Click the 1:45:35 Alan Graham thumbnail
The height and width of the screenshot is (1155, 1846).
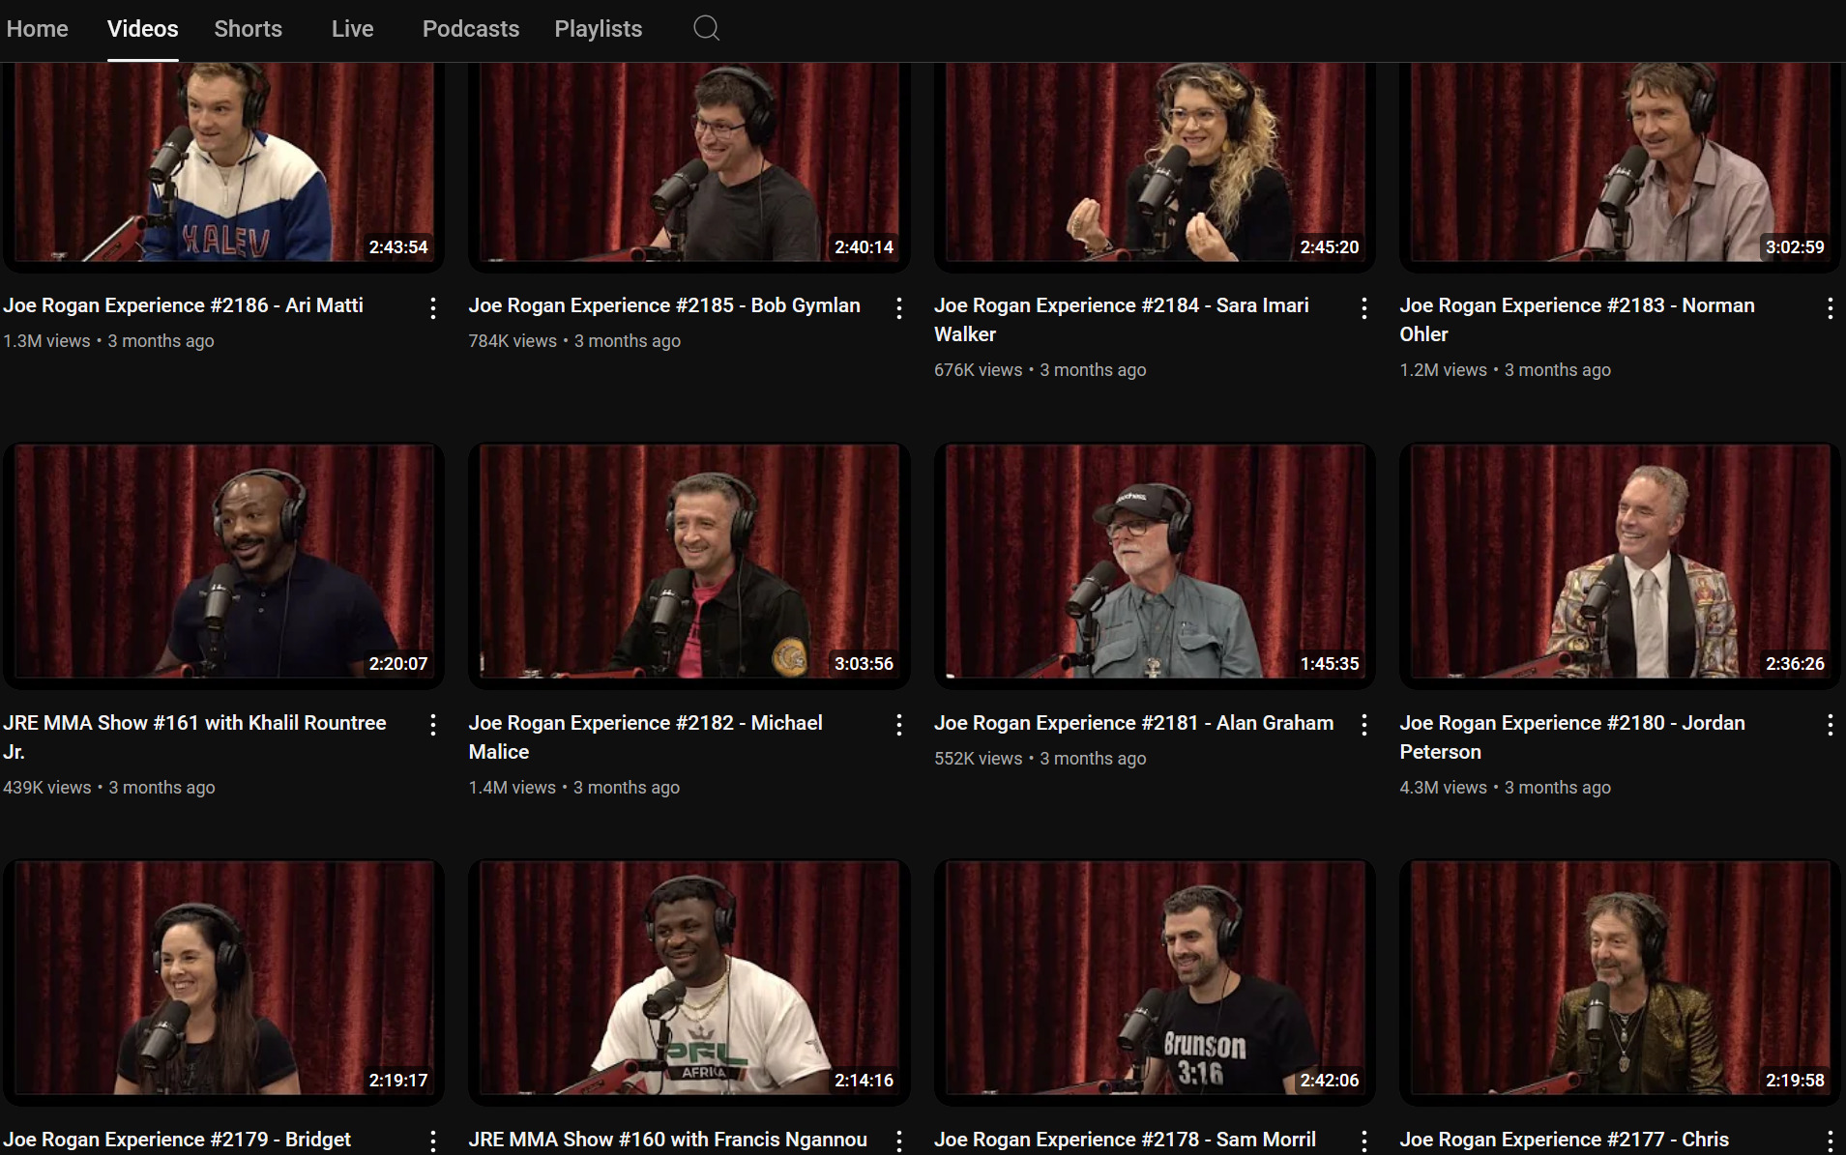pos(1154,562)
